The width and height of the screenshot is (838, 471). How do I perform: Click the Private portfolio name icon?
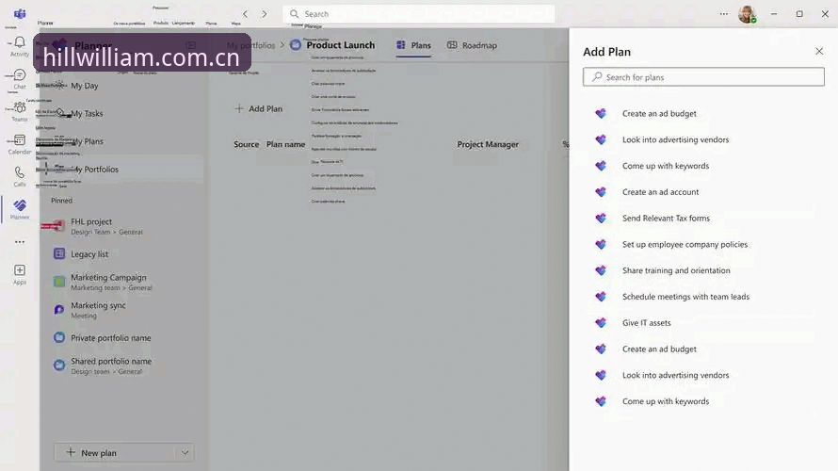point(59,338)
